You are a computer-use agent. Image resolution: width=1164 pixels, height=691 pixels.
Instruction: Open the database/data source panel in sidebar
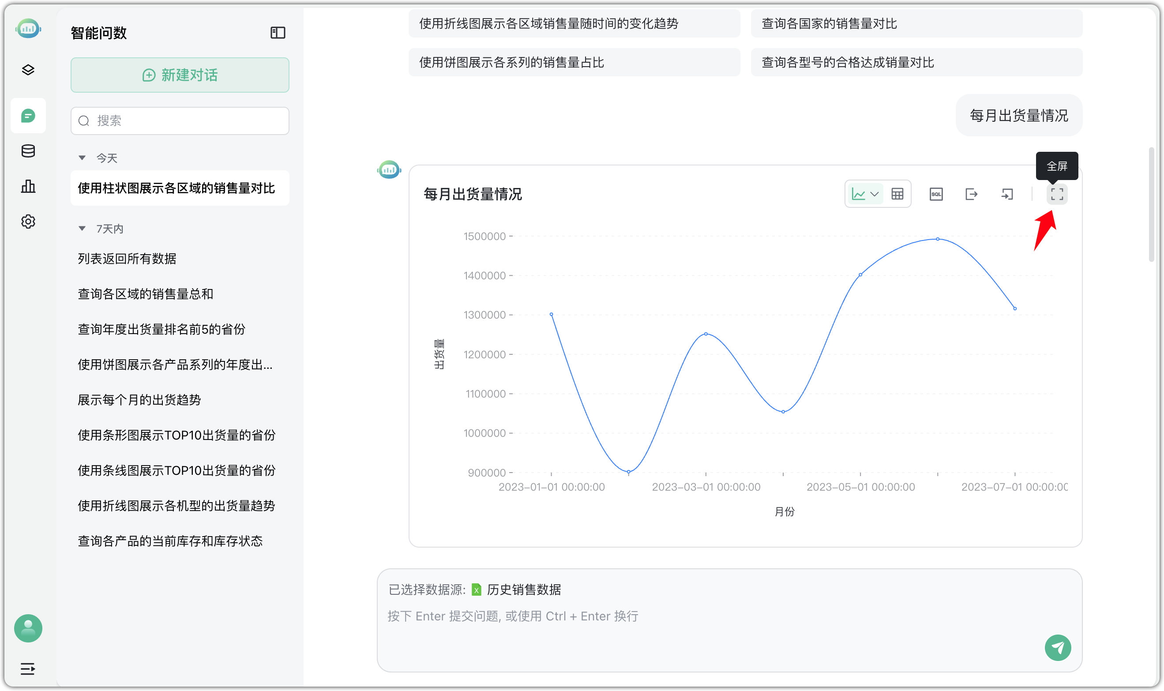28,151
